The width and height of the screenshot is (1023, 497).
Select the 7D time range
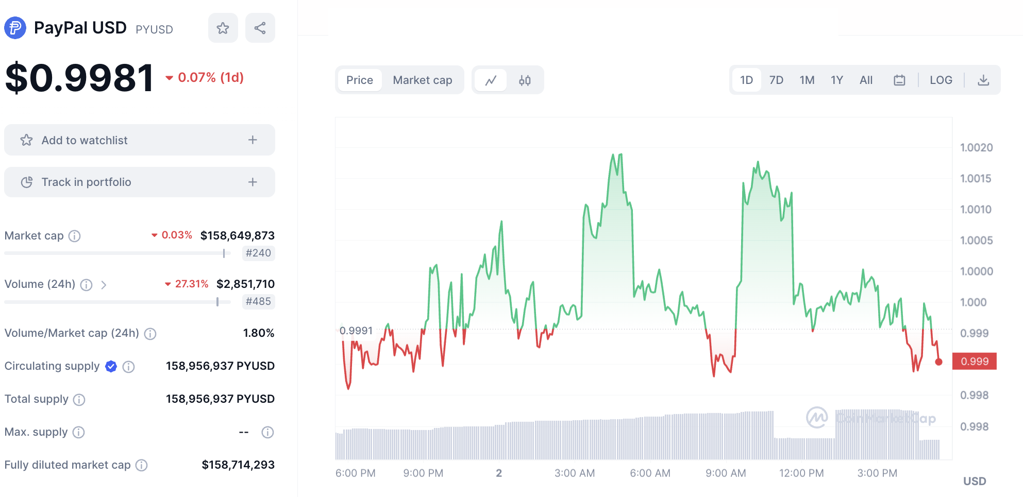(776, 80)
